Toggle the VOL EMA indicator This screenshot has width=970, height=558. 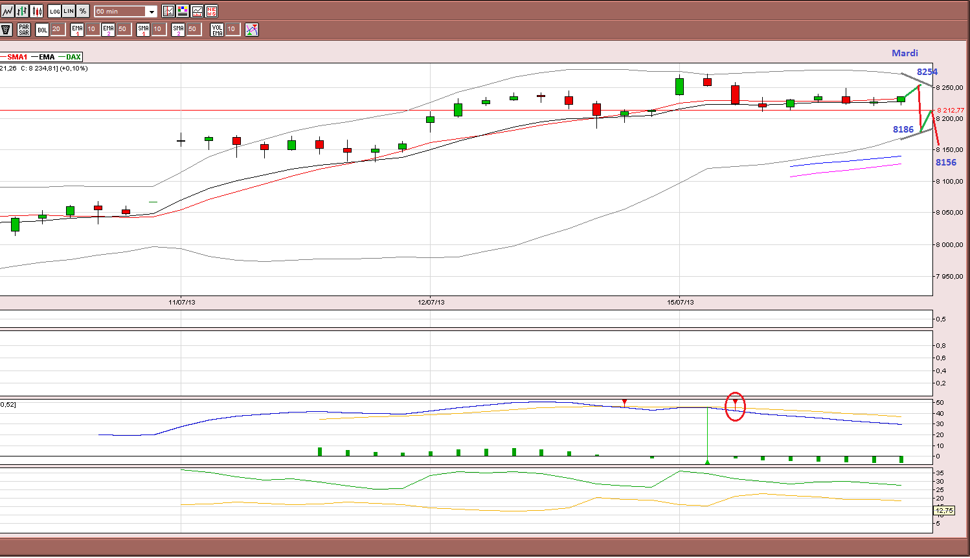point(217,29)
